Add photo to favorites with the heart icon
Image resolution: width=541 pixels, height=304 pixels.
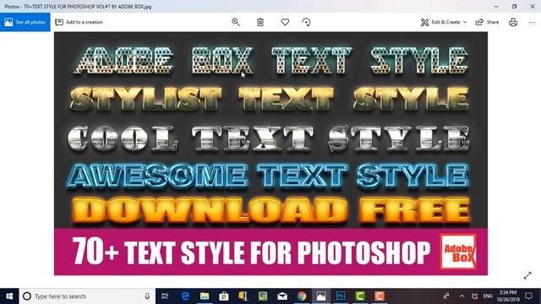pyautogui.click(x=285, y=22)
